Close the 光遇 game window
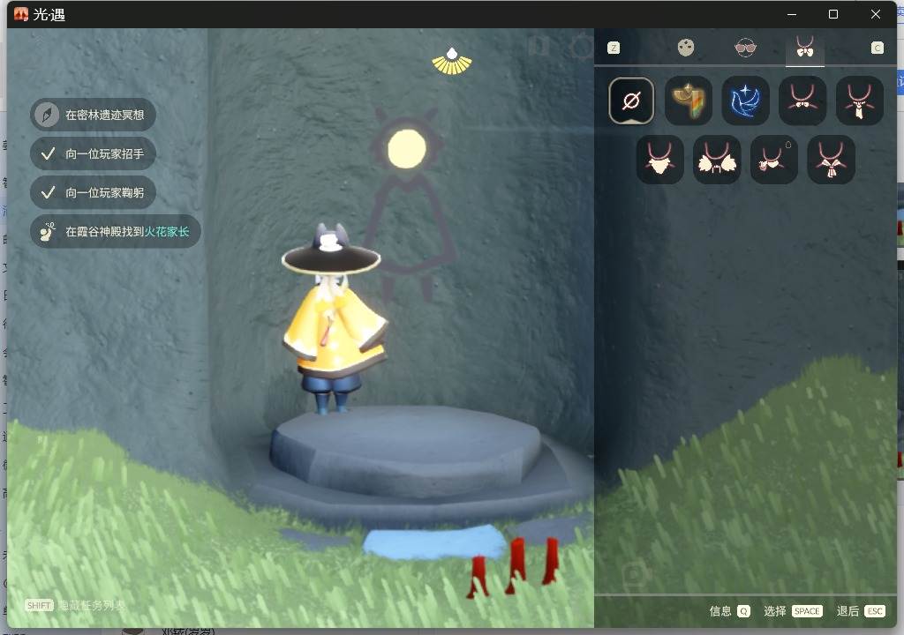The height and width of the screenshot is (635, 904). (x=875, y=14)
